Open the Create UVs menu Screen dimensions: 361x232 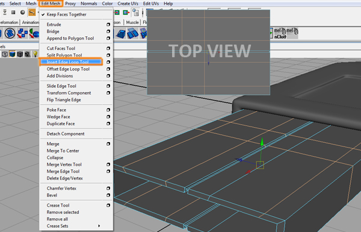click(128, 4)
